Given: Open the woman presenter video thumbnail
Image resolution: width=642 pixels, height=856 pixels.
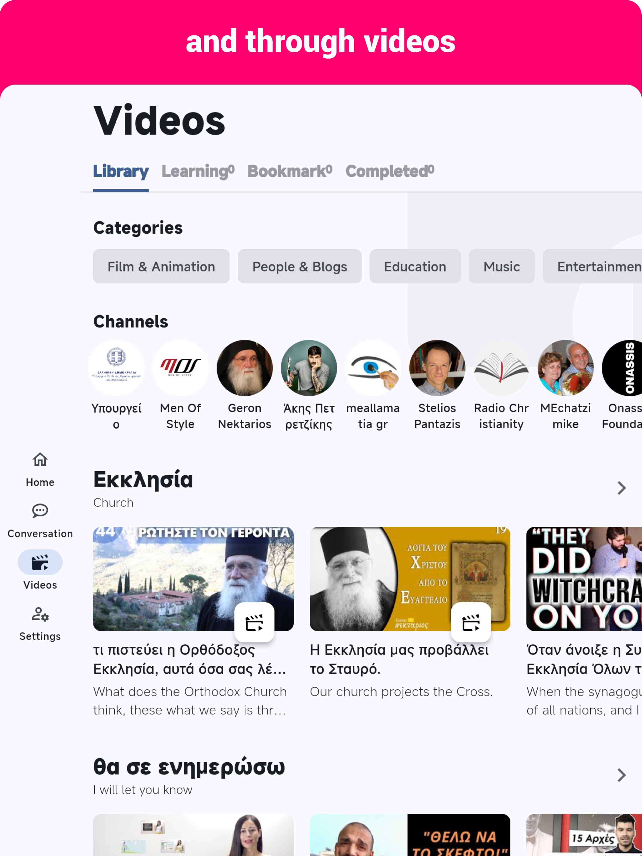Looking at the screenshot, I should [x=193, y=835].
